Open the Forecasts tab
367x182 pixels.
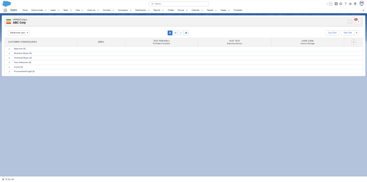pyautogui.click(x=238, y=10)
